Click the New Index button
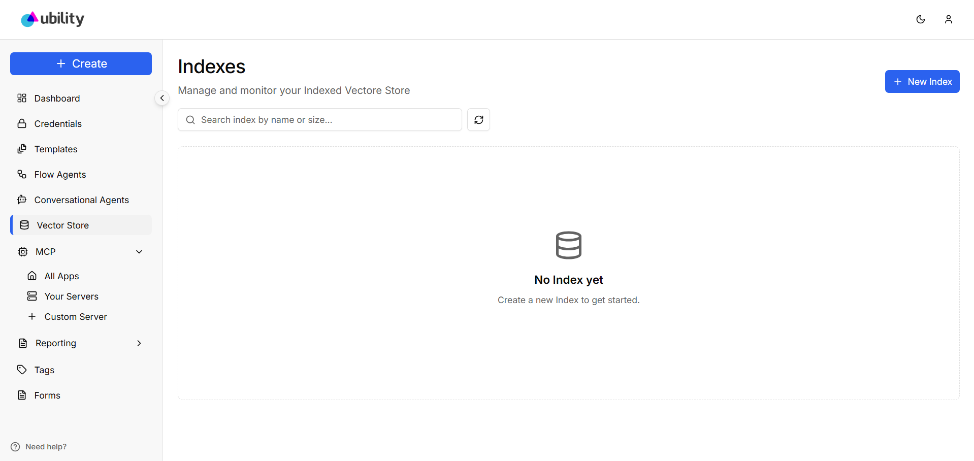Viewport: 974px width, 461px height. [x=922, y=81]
